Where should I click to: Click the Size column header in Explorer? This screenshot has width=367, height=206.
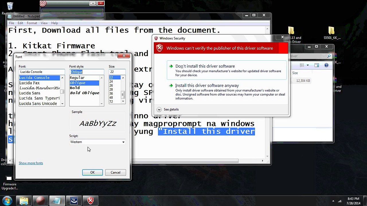pos(295,73)
